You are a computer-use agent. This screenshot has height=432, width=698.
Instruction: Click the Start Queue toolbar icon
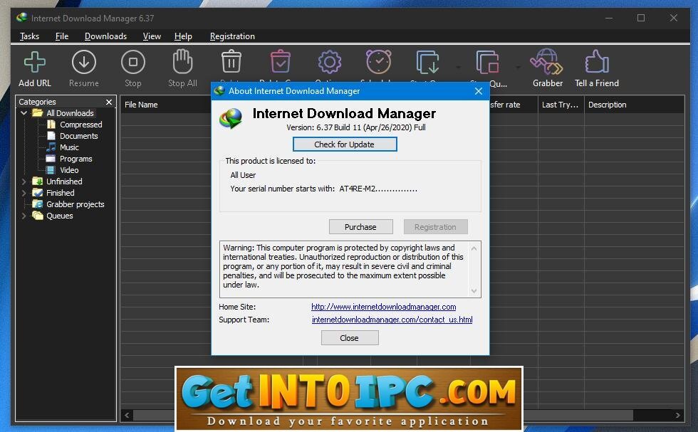428,62
